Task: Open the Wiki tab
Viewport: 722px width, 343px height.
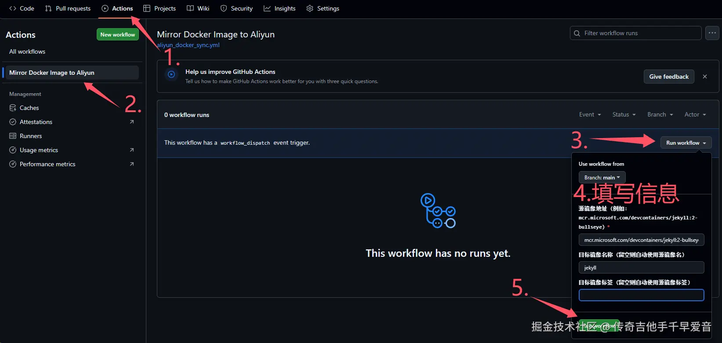Action: coord(198,8)
